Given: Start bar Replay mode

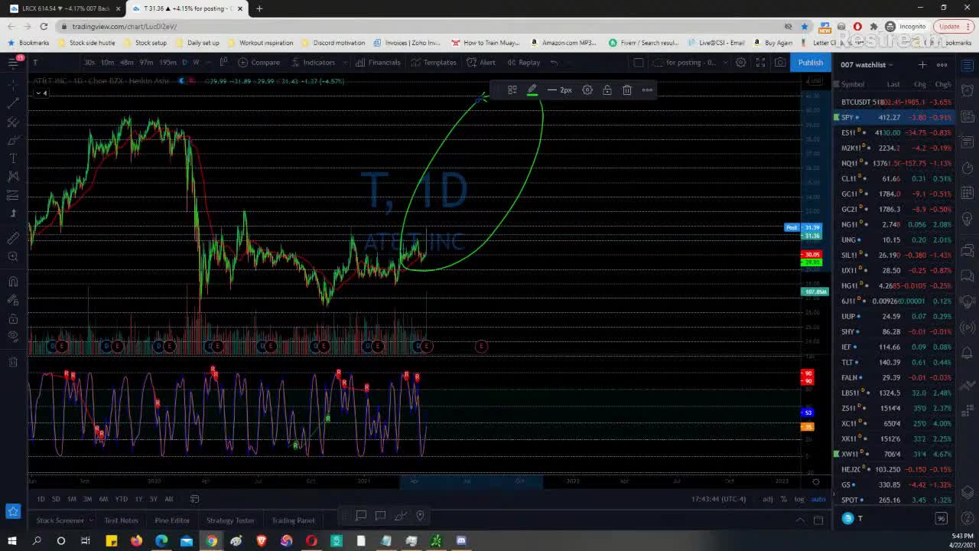Looking at the screenshot, I should click(x=523, y=63).
